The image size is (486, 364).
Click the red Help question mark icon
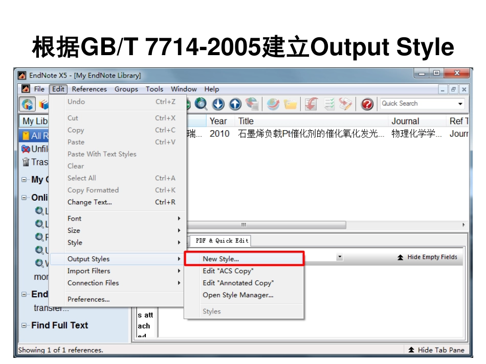pos(367,104)
